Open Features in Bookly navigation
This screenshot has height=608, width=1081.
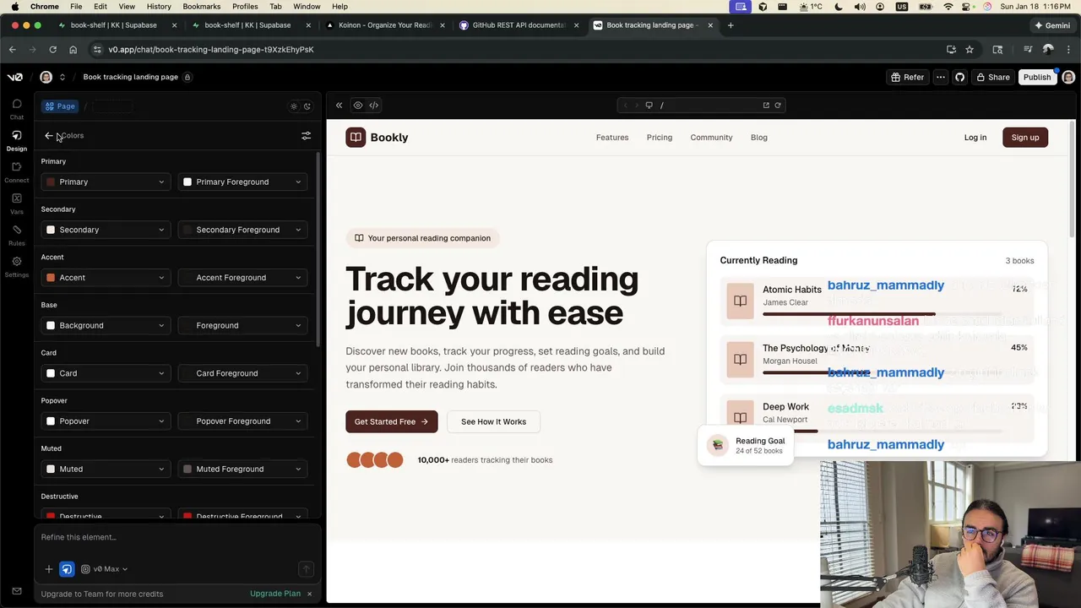point(612,137)
